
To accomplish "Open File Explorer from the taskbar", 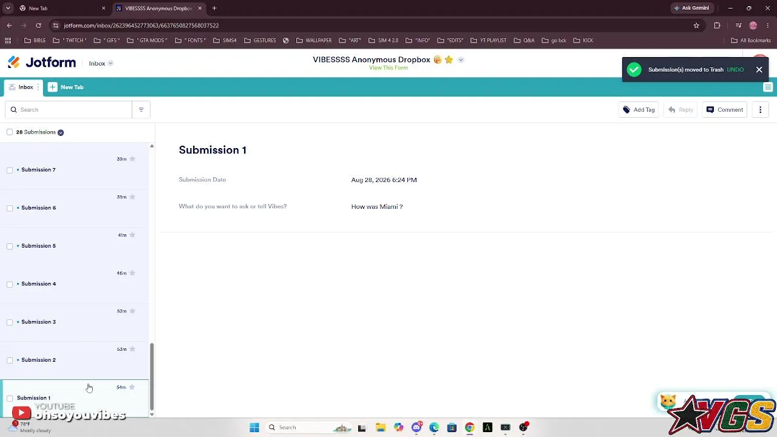I will pyautogui.click(x=380, y=427).
